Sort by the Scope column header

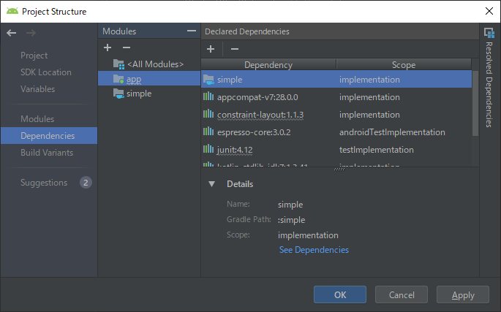click(403, 65)
